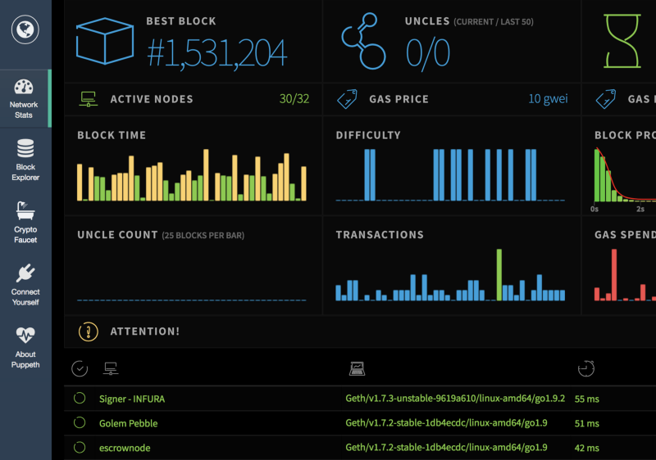
Task: Pin the escrownode row
Action: (80, 448)
